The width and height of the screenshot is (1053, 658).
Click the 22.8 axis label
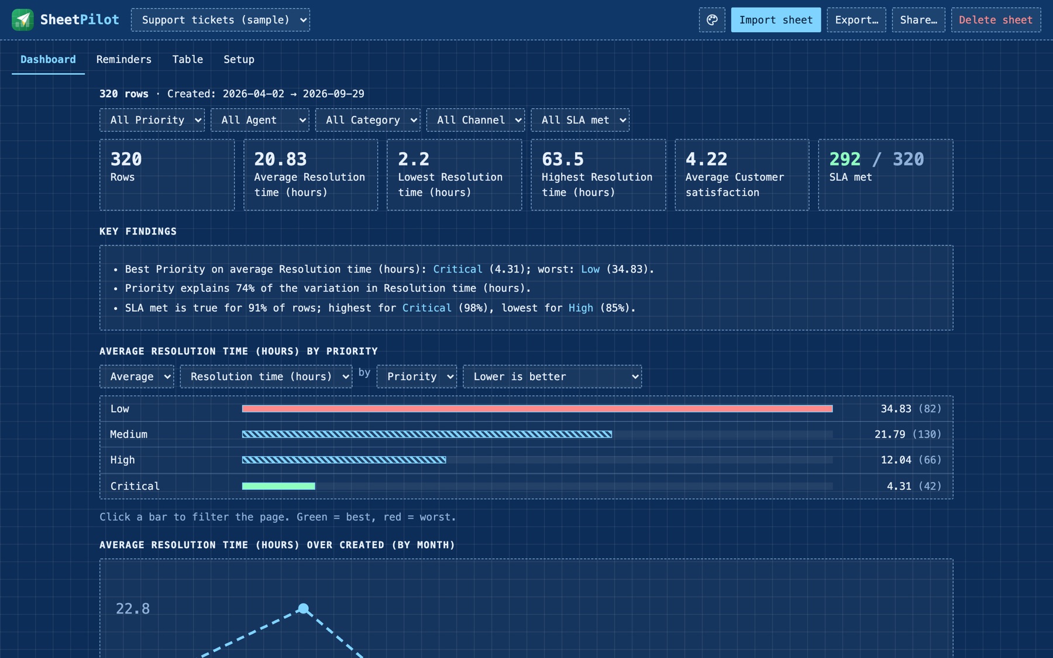[x=133, y=609]
